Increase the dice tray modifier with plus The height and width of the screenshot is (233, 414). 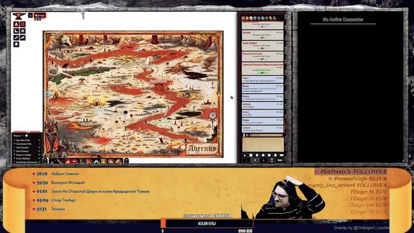tap(264, 160)
